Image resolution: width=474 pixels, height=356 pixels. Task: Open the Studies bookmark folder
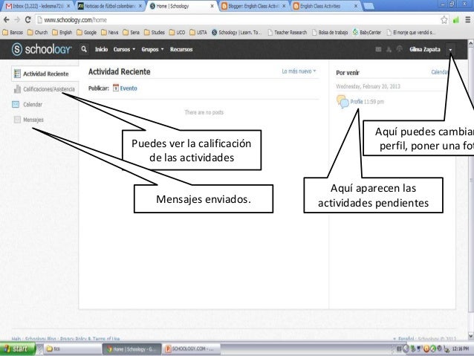[155, 33]
